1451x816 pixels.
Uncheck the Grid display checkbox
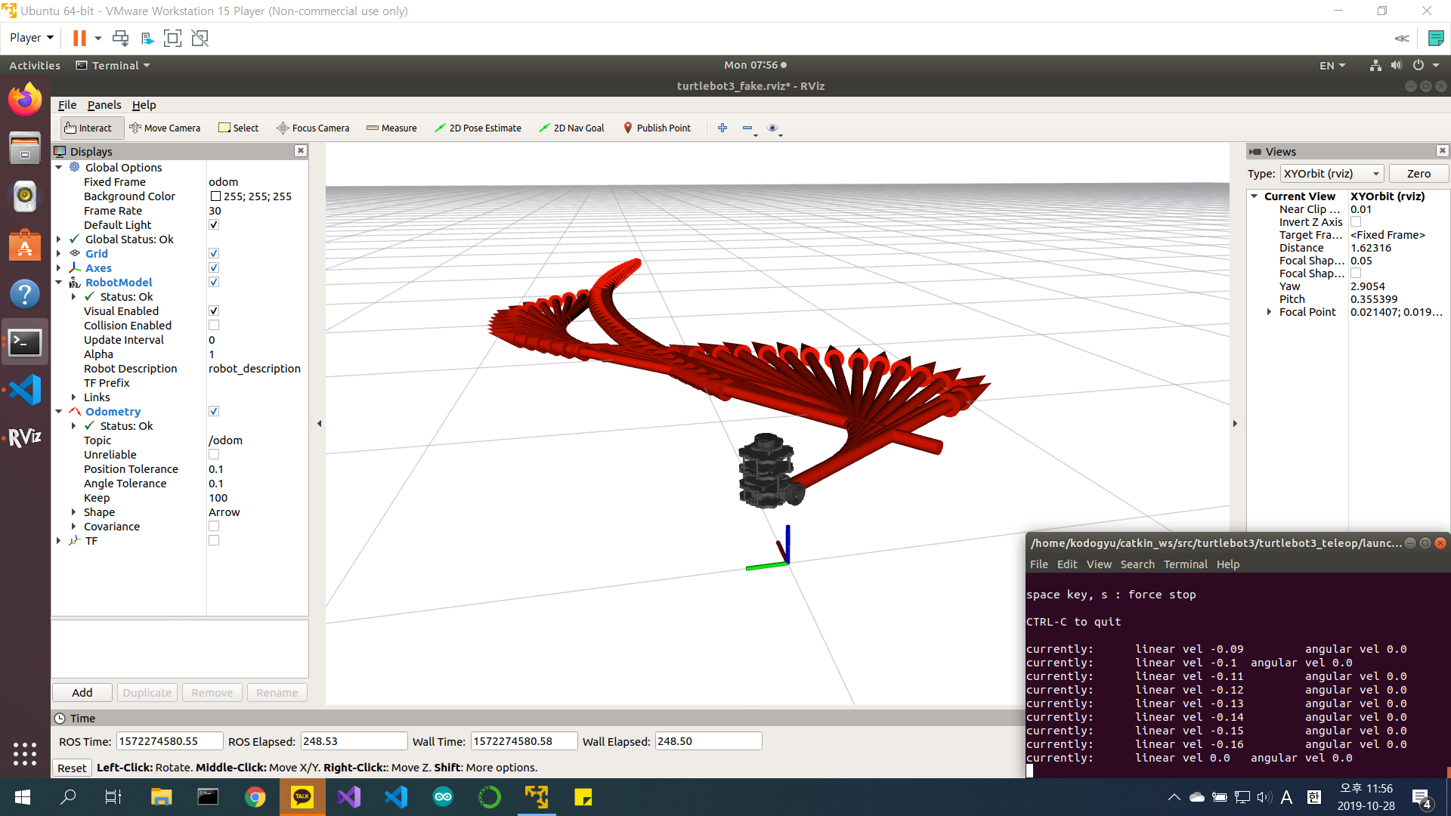[x=214, y=254]
